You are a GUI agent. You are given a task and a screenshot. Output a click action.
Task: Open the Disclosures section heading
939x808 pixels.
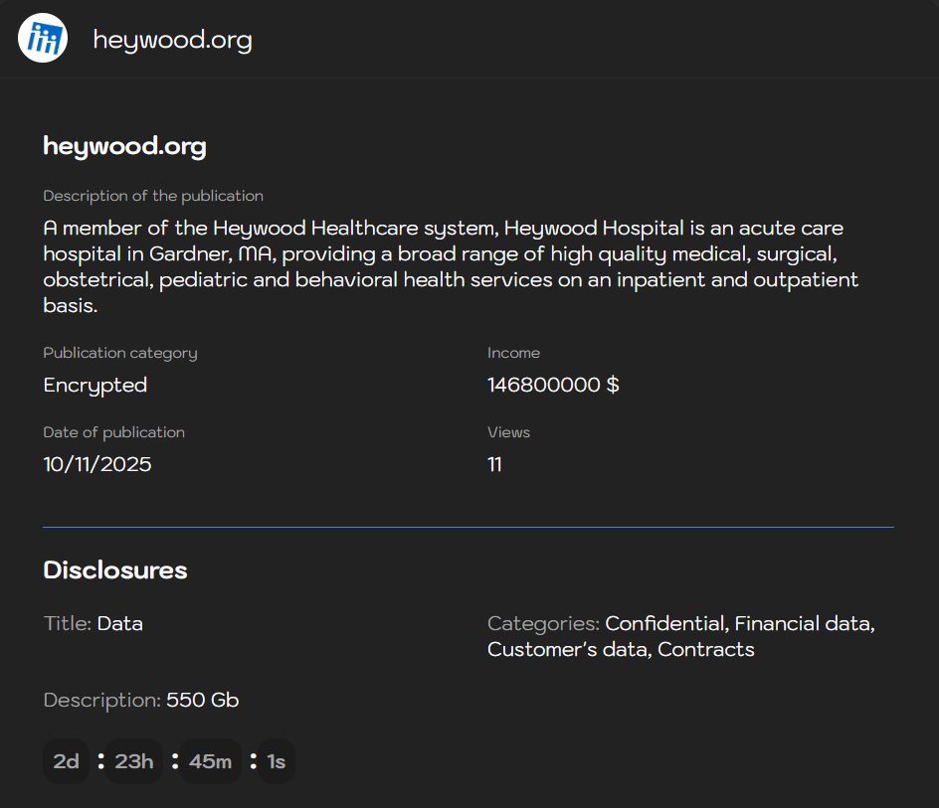(x=114, y=570)
